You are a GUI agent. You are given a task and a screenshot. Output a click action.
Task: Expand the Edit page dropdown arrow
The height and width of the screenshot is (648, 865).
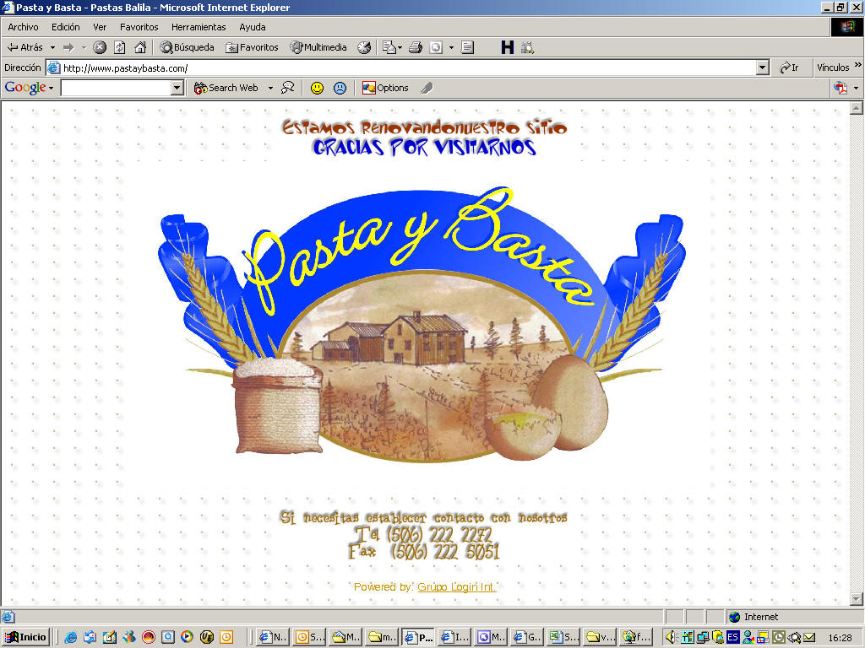(451, 48)
